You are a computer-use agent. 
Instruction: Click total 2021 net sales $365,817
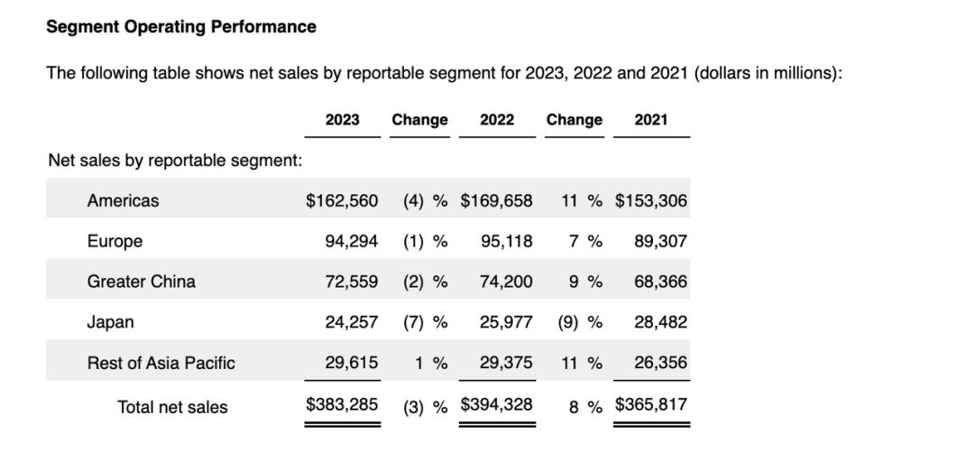651,405
